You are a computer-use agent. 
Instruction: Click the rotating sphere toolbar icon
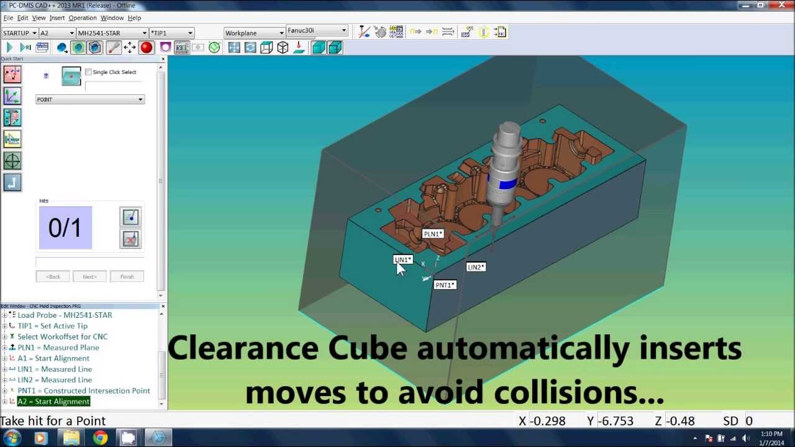click(x=381, y=32)
